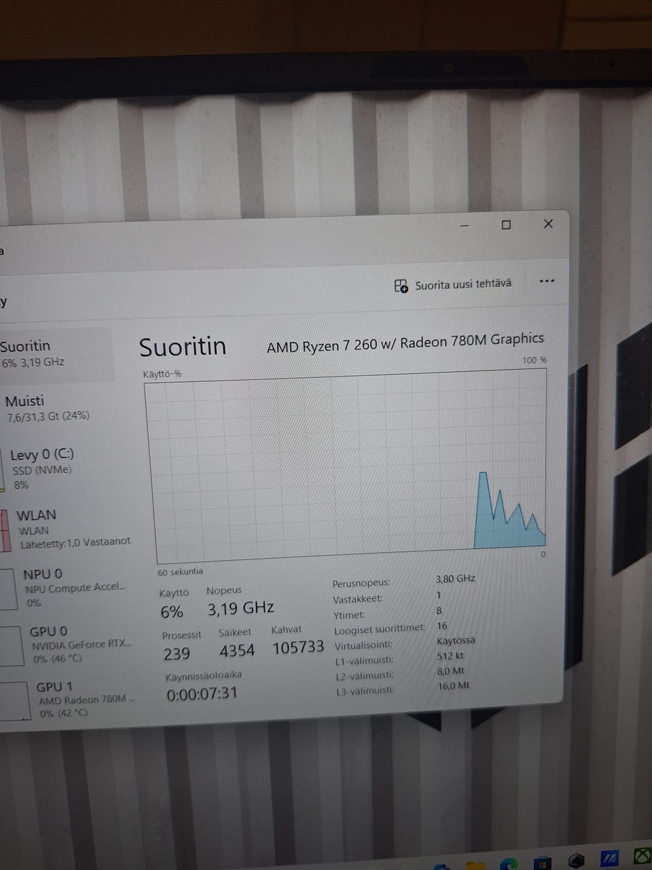Click the Käyttö value 6%
The height and width of the screenshot is (870, 652).
click(x=172, y=612)
